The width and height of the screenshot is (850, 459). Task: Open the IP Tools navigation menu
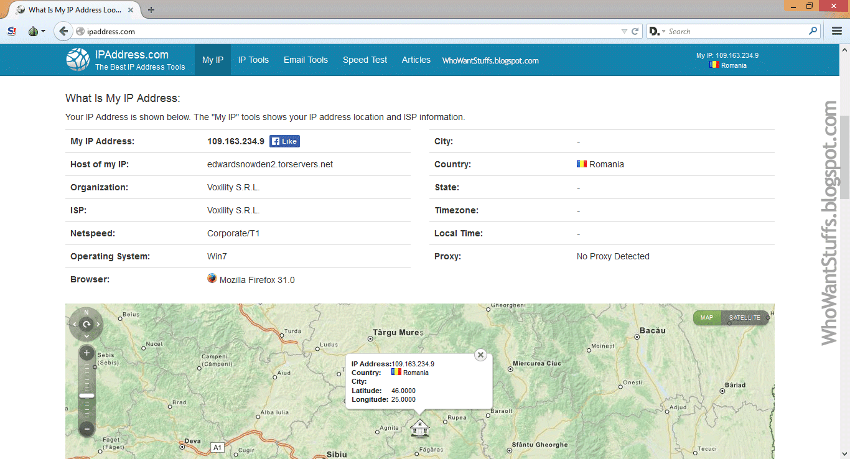coord(253,60)
